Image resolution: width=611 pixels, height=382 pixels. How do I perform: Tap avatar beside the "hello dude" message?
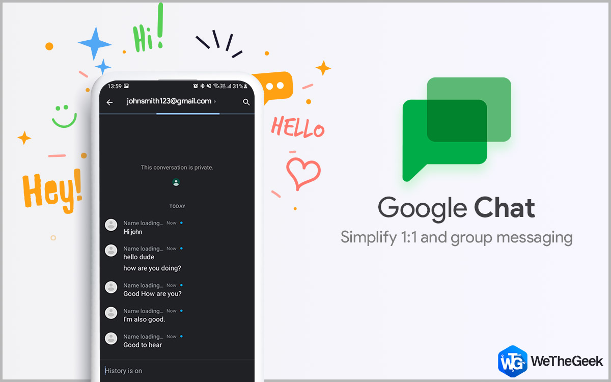[111, 251]
